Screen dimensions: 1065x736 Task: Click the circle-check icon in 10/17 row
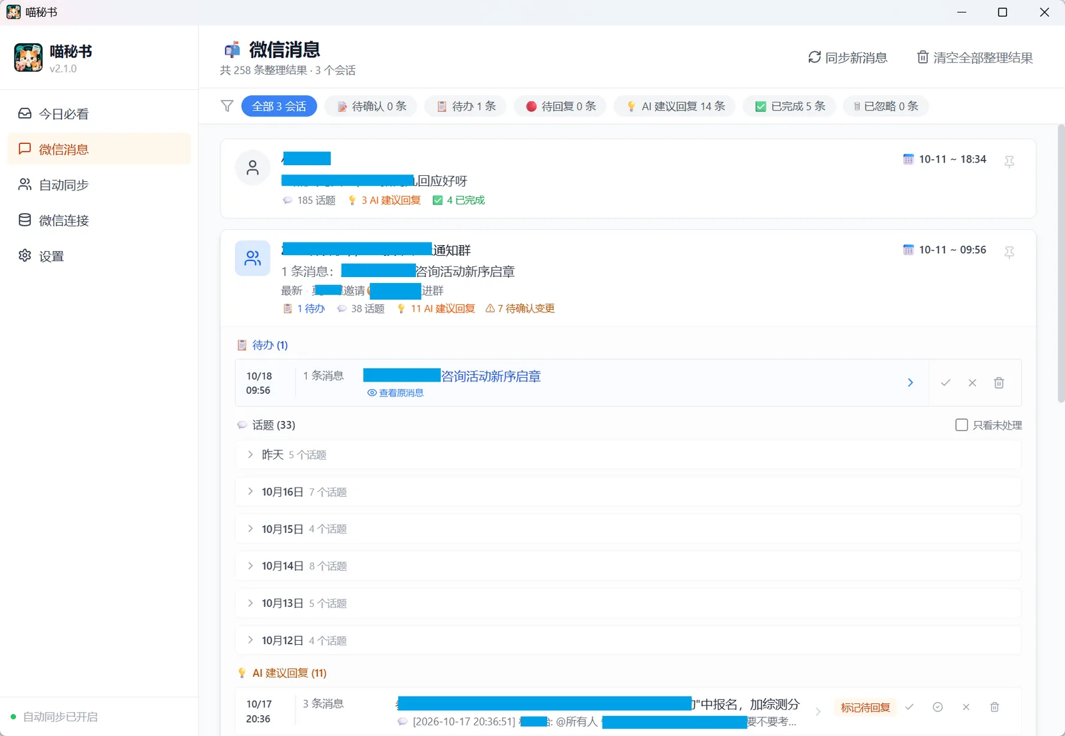click(x=937, y=707)
